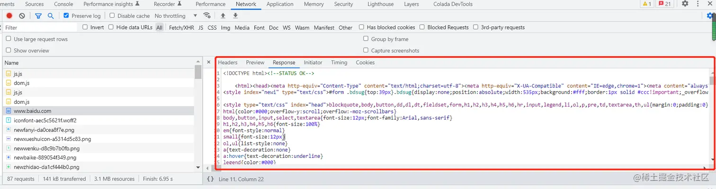Toggle the filter funnel icon

[38, 16]
